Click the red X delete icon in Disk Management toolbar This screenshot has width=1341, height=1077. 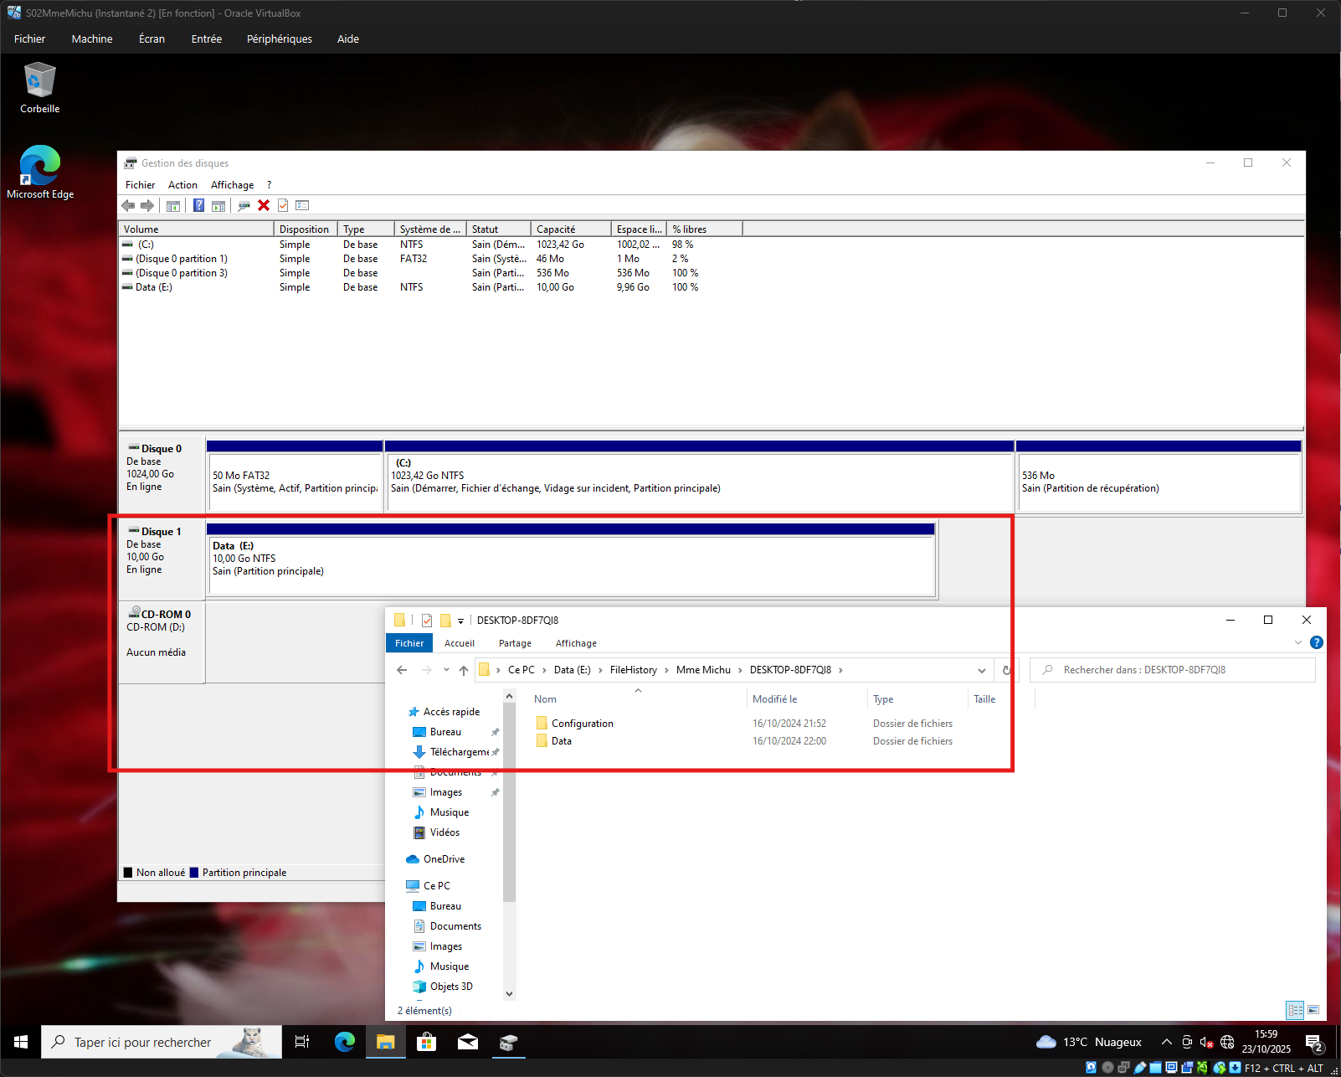(264, 205)
